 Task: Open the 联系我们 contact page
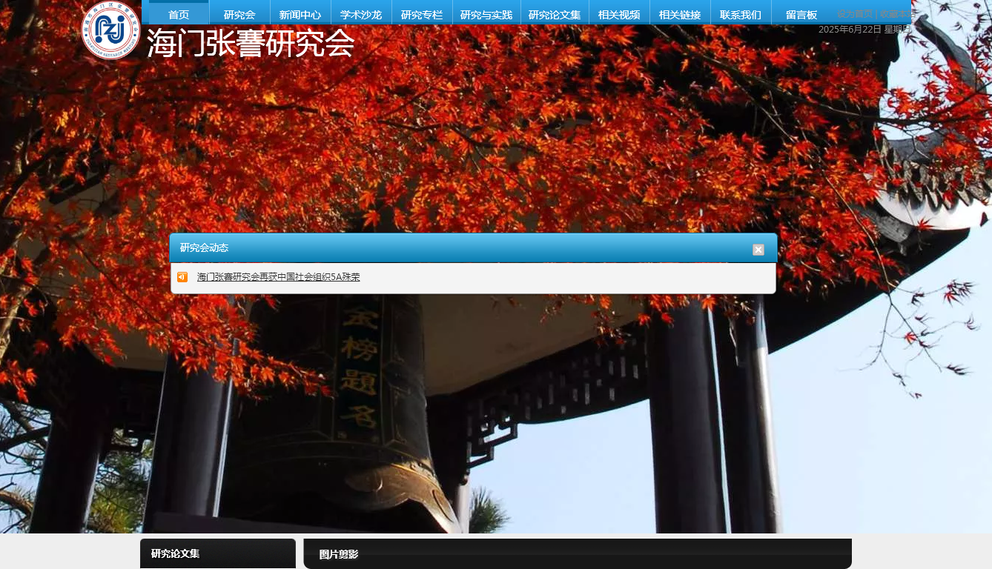point(741,14)
